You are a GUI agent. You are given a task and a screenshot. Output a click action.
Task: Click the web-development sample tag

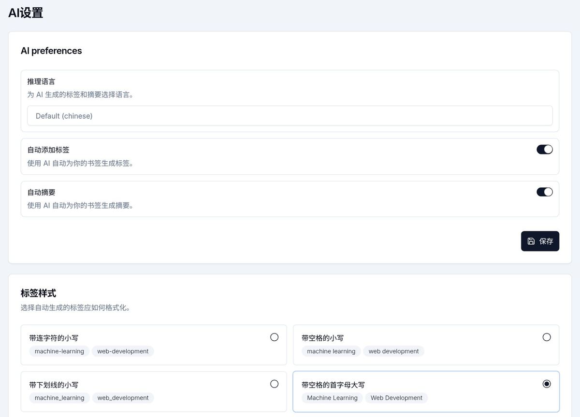[x=123, y=351]
